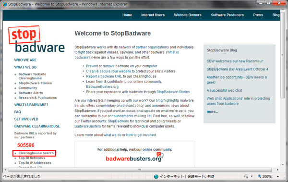Open Another job opportunity blog post
Viewport: 288px width, 182px height.
tap(237, 80)
